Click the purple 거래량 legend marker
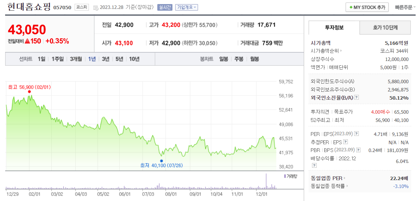 tap(285, 176)
